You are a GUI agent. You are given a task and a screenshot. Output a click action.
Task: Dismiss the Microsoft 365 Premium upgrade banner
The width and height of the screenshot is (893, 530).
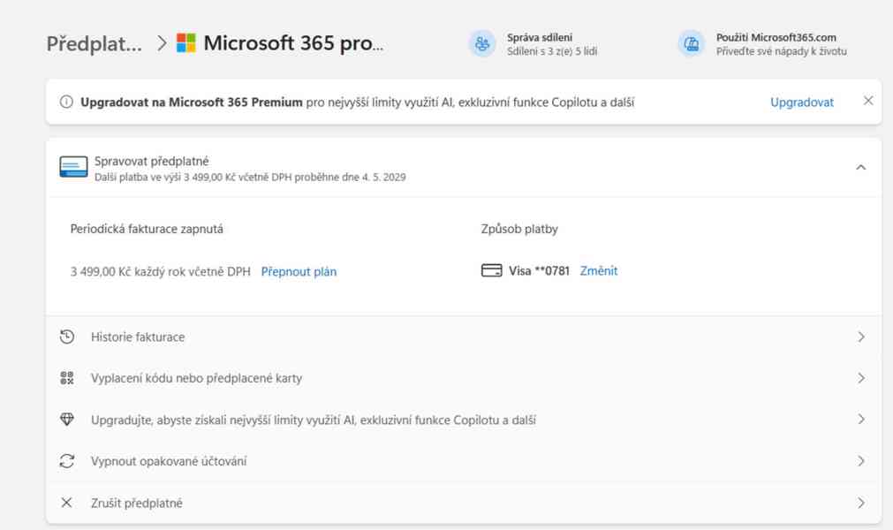(868, 101)
